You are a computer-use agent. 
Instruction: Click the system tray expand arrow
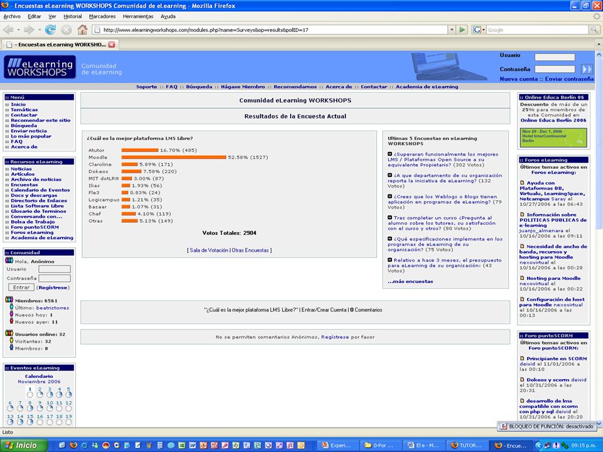coord(538,446)
